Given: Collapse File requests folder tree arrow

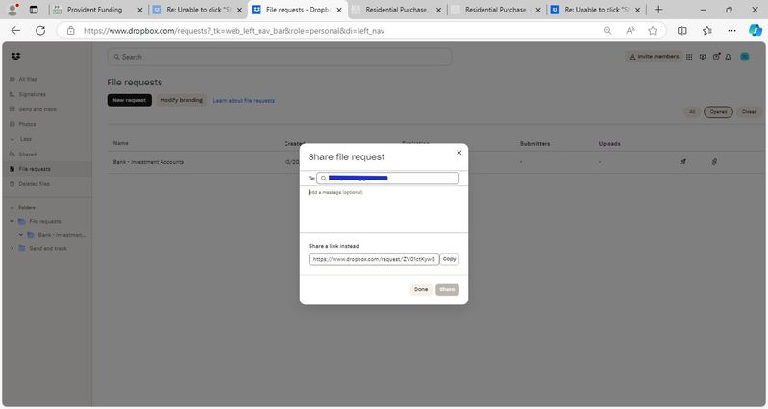Looking at the screenshot, I should click(x=12, y=221).
